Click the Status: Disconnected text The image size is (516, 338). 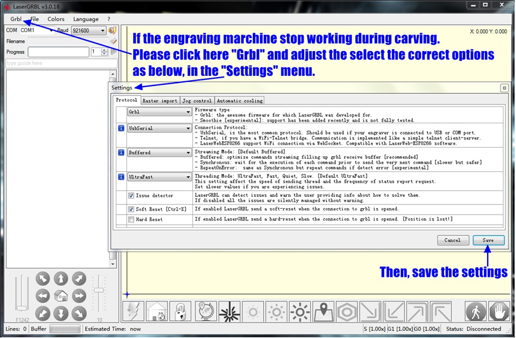(474, 329)
